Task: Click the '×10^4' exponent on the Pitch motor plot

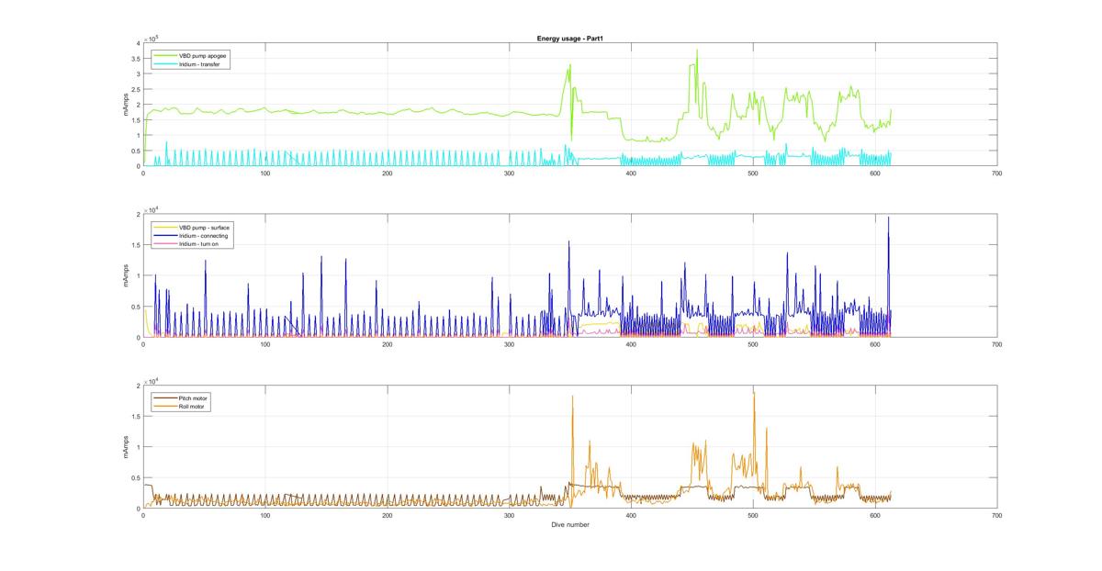Action: coord(151,380)
